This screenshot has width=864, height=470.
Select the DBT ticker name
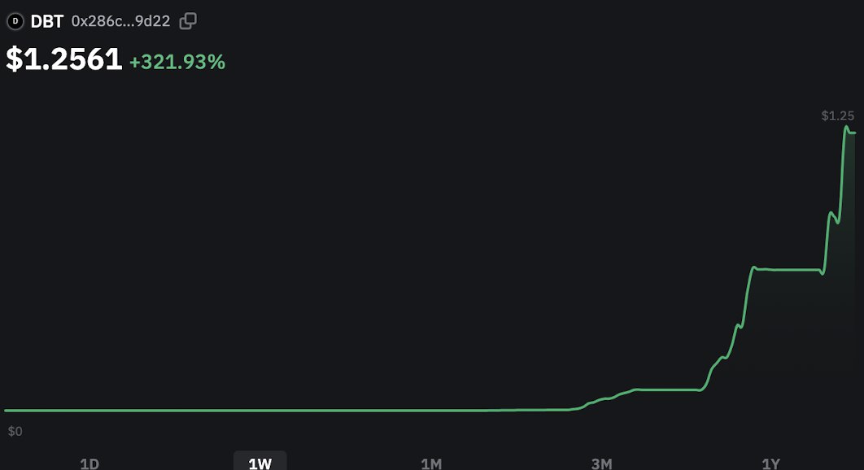tap(47, 21)
